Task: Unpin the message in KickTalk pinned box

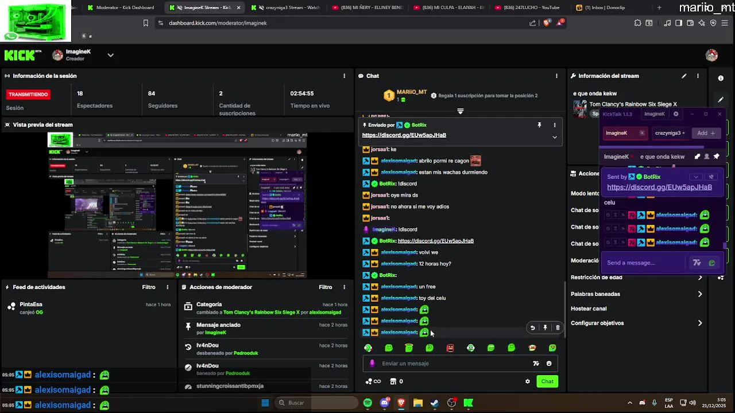Action: click(711, 177)
